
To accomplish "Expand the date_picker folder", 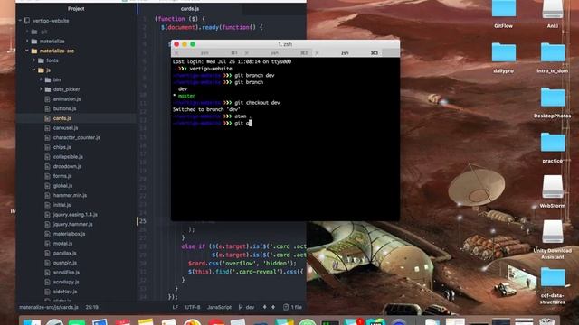I will (41, 89).
